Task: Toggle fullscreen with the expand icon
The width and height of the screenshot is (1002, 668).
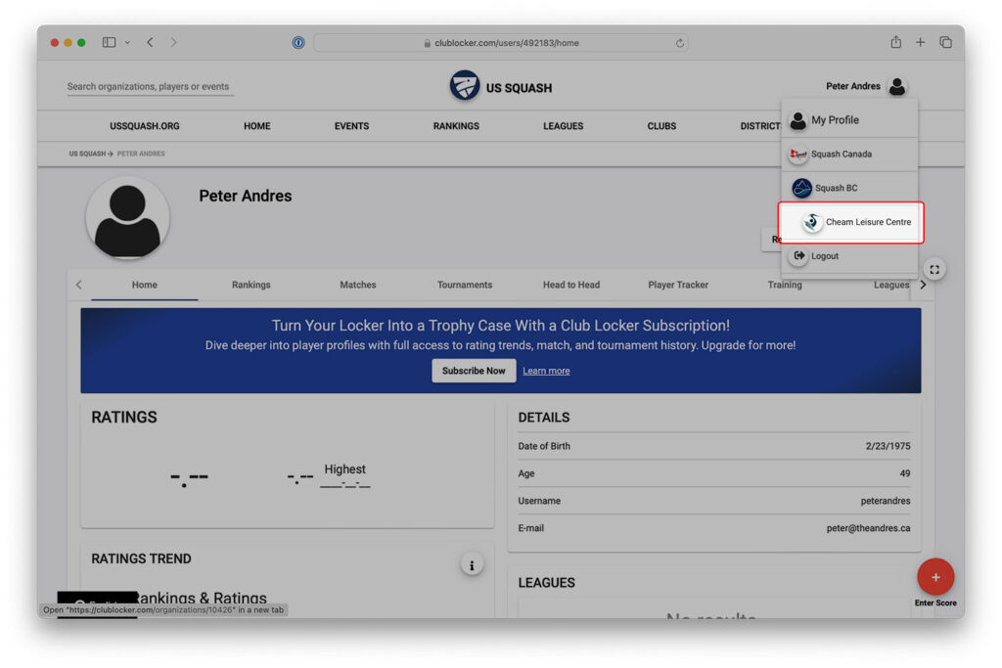Action: pyautogui.click(x=934, y=270)
